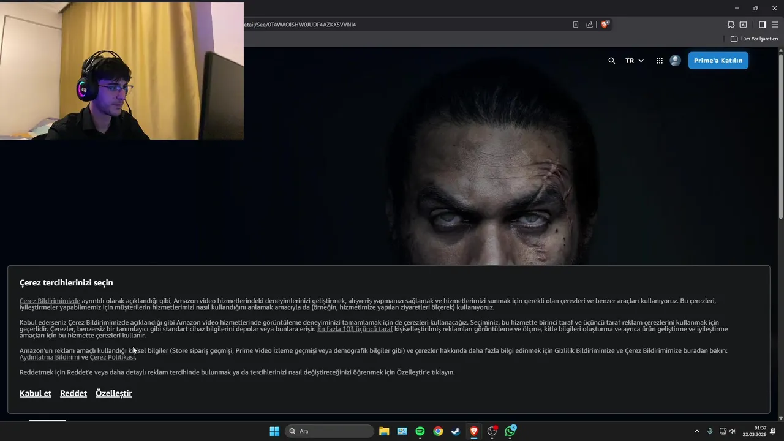The image size is (784, 441).
Task: Decline cookies with Reddet
Action: click(x=73, y=393)
